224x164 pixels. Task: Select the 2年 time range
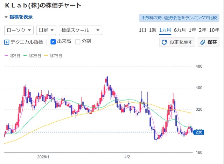(203, 30)
